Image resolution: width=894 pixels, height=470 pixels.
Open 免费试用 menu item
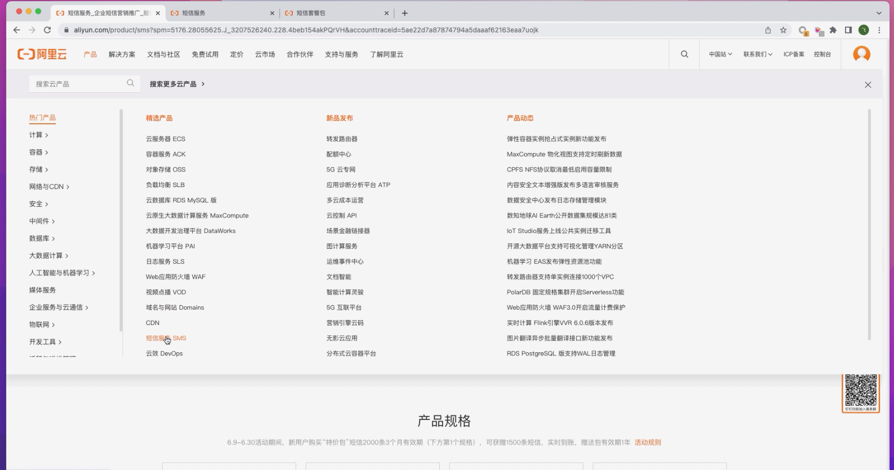(x=205, y=54)
